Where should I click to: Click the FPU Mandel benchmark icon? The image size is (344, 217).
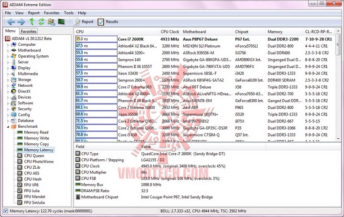(20, 196)
